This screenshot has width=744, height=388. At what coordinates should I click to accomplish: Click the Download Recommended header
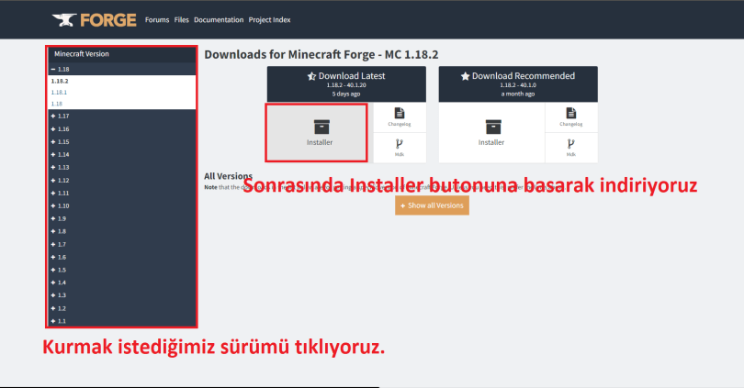pos(518,83)
